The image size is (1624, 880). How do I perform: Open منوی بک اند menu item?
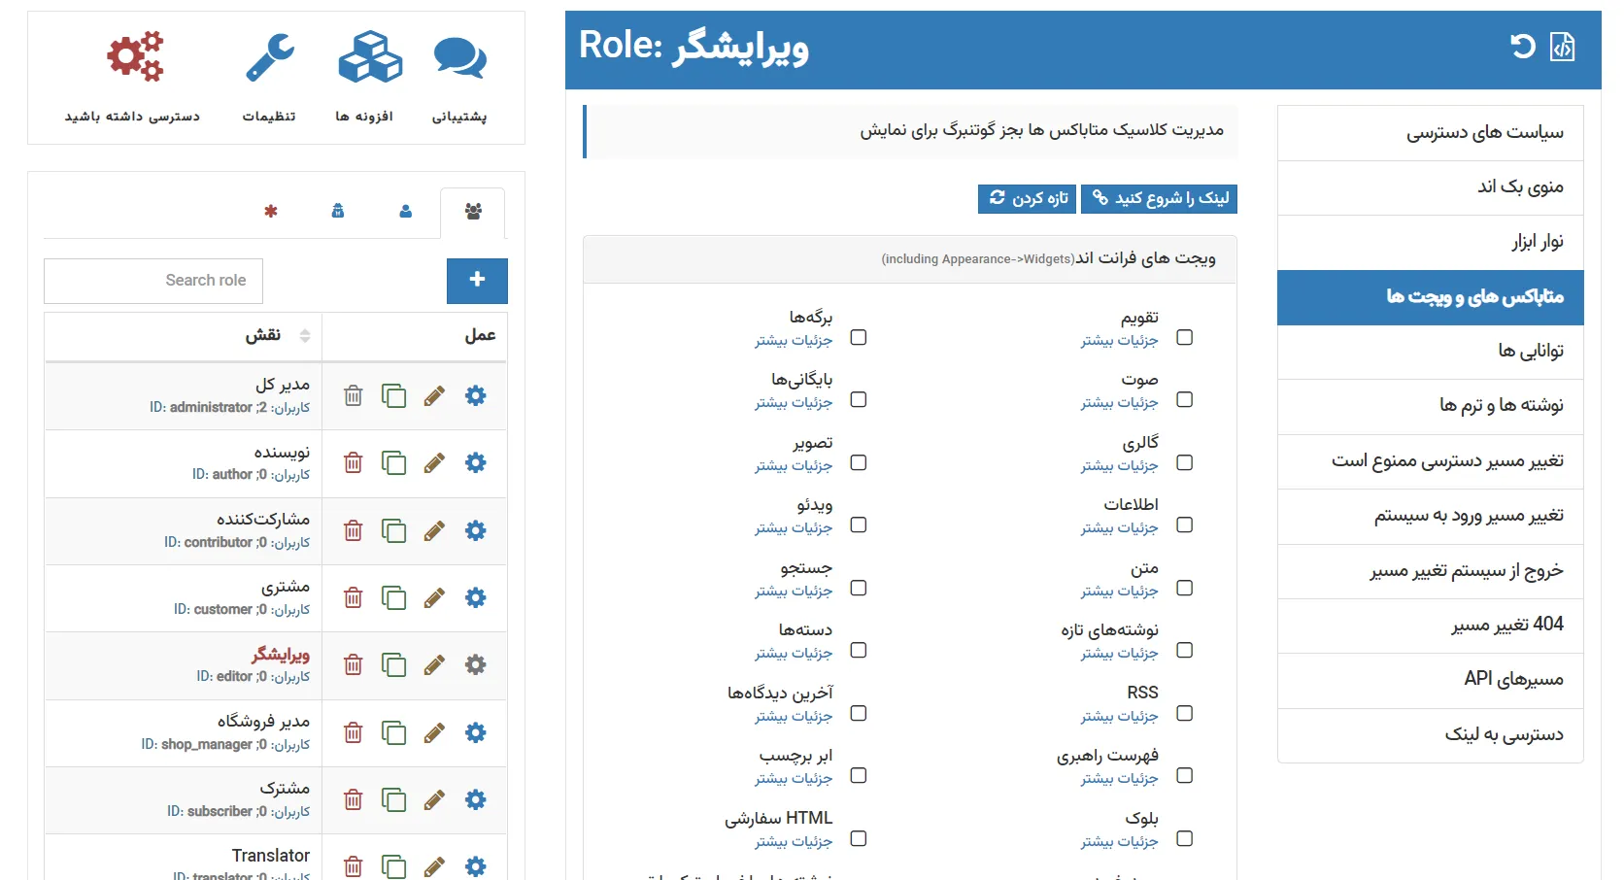pos(1431,187)
